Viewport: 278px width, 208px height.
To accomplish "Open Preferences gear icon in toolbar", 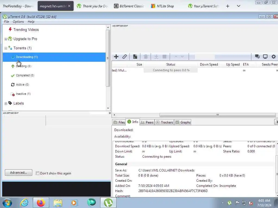I will tap(274, 56).
